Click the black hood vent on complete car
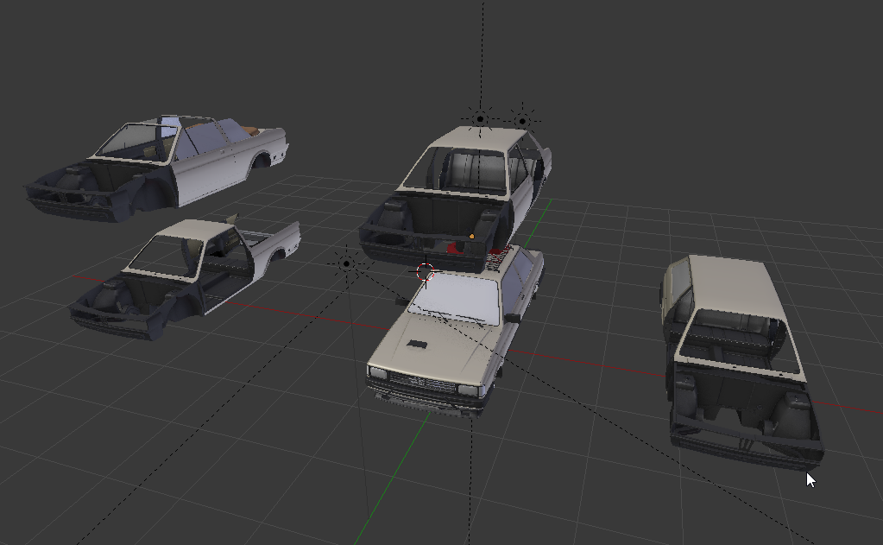Image resolution: width=883 pixels, height=545 pixels. pos(417,345)
